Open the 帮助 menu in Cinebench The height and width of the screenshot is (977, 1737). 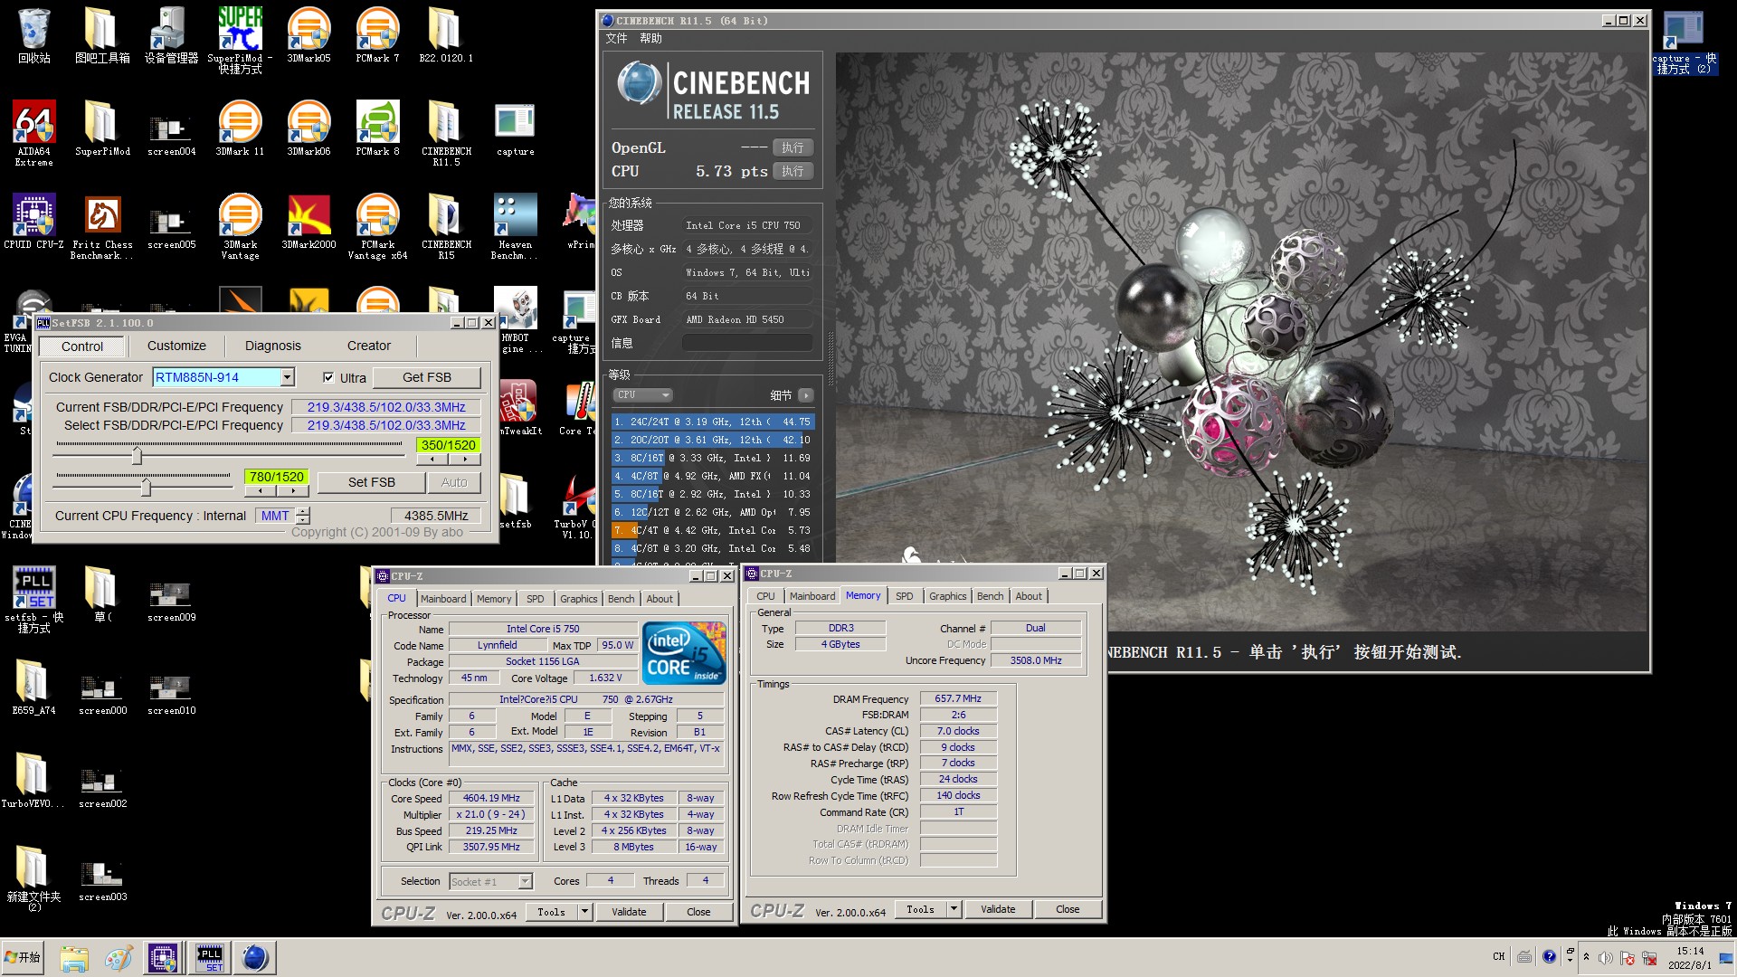pyautogui.click(x=650, y=38)
